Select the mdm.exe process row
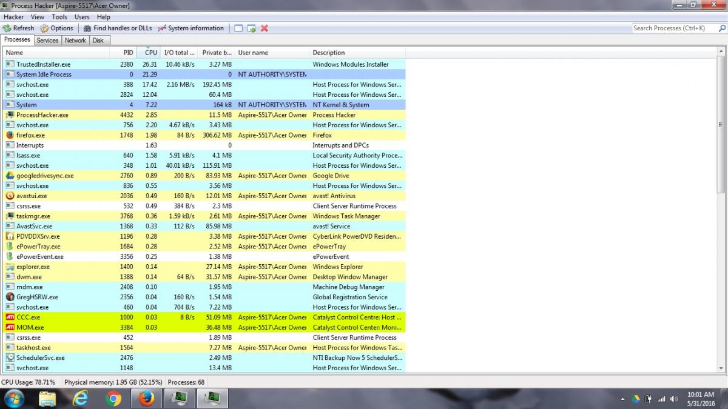Image resolution: width=728 pixels, height=409 pixels. click(x=204, y=287)
